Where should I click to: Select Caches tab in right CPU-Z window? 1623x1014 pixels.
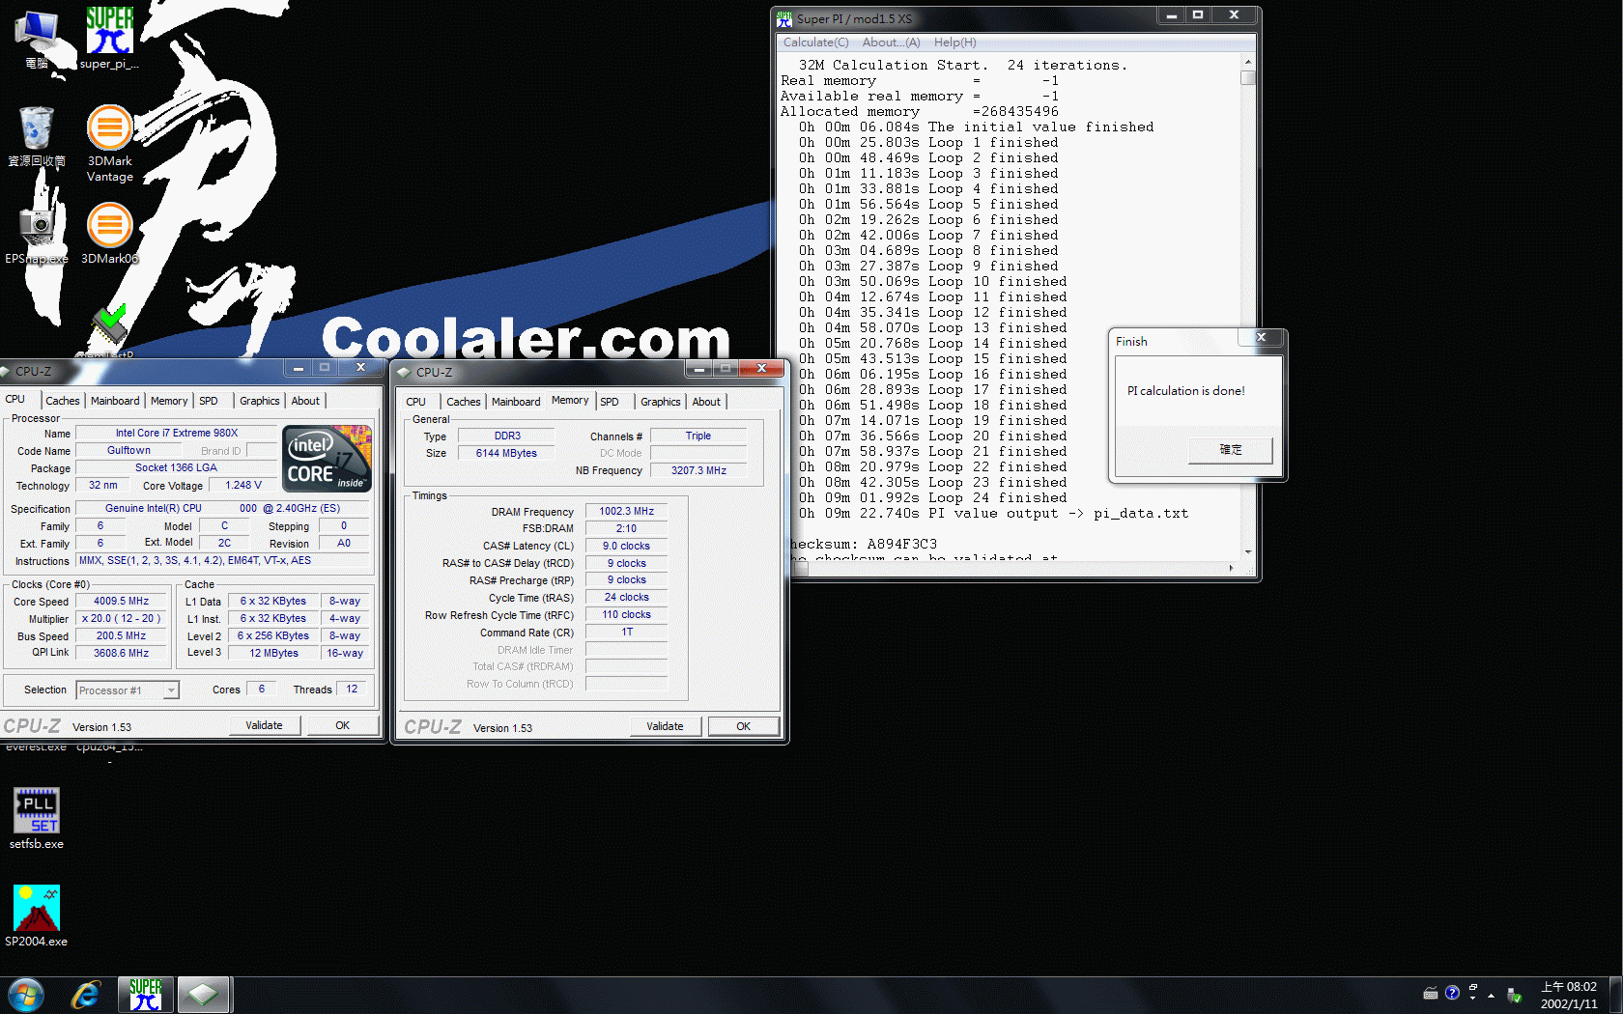click(464, 402)
